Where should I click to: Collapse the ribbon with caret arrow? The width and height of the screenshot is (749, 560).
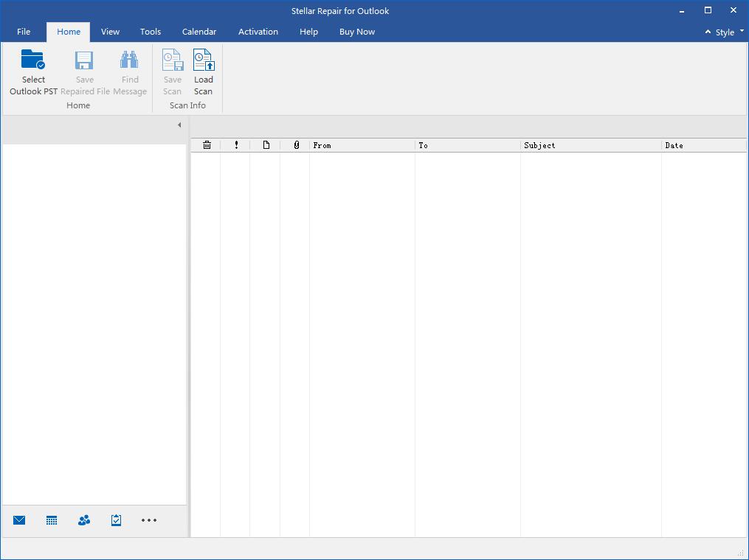pos(708,32)
